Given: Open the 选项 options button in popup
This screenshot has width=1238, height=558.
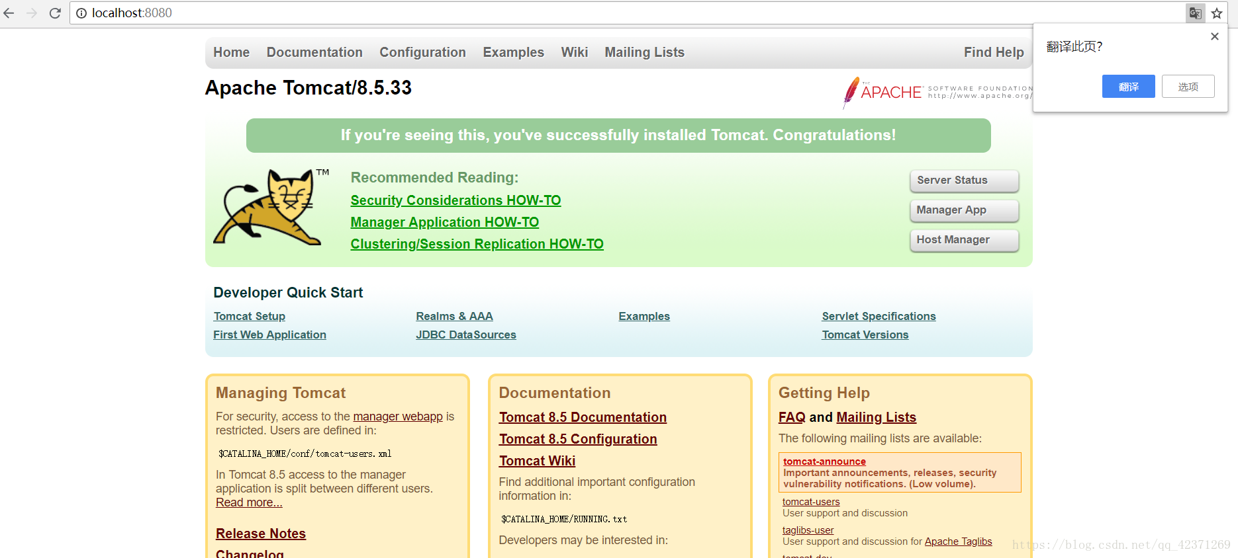Looking at the screenshot, I should pos(1188,87).
